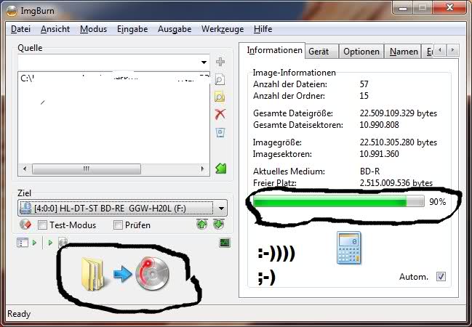
Task: Open the Ziel drive dropdown arrow
Action: click(x=221, y=208)
